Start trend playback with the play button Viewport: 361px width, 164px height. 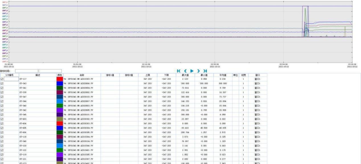(192, 71)
